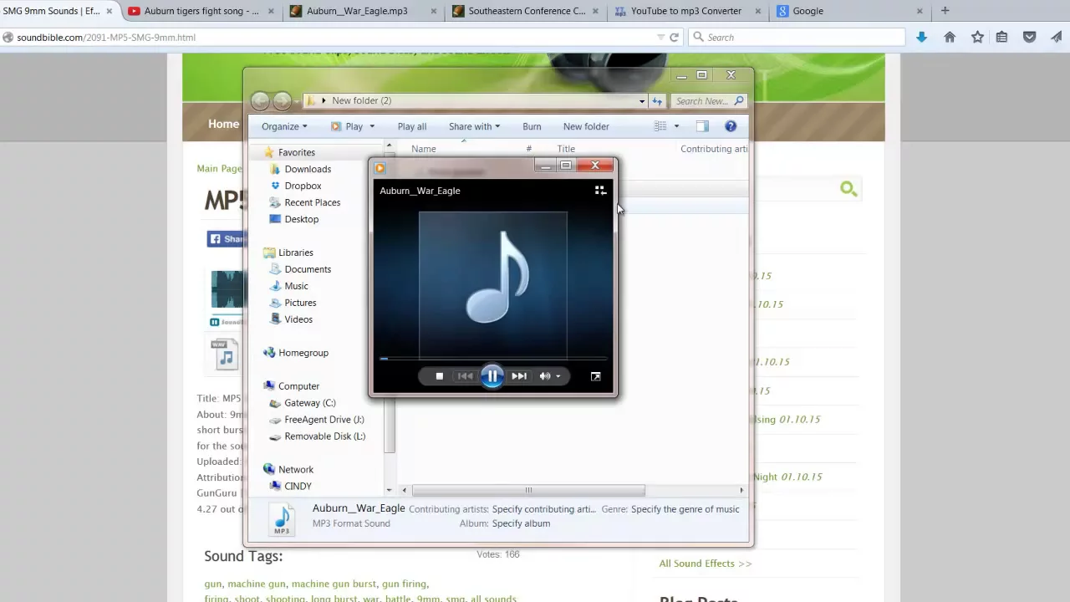
Task: Sort by the Name column header
Action: 424,149
